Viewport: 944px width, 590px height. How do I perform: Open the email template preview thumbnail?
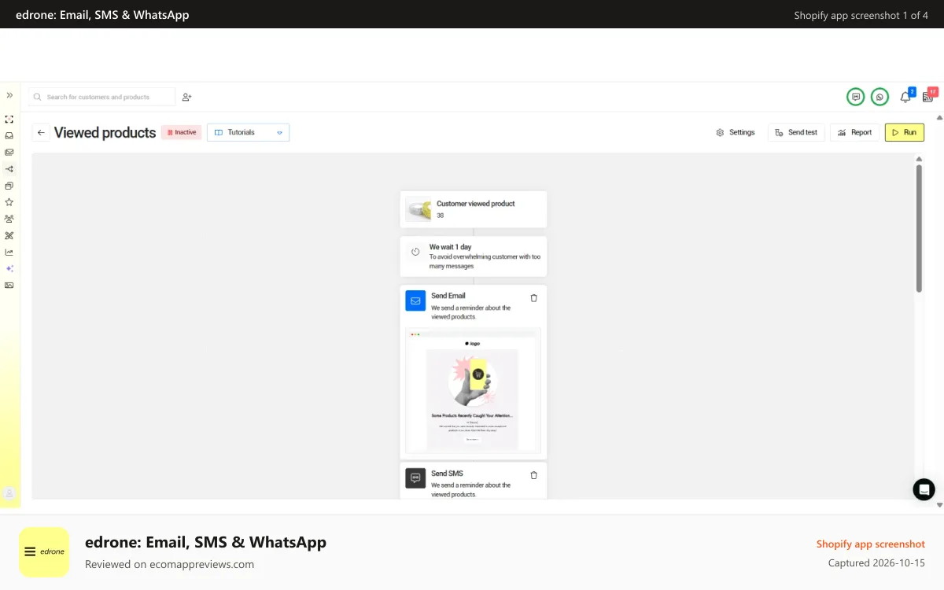(473, 391)
